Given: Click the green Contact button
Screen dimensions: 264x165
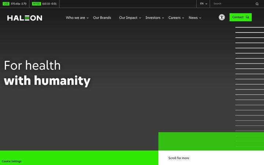Looking at the screenshot, I should click(241, 17).
